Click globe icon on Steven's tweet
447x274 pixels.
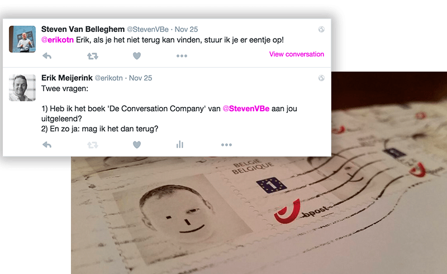[321, 30]
